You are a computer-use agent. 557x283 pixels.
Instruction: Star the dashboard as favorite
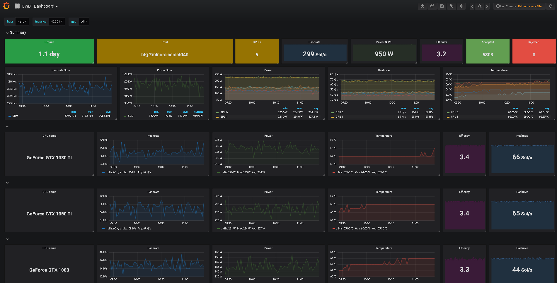coord(422,6)
